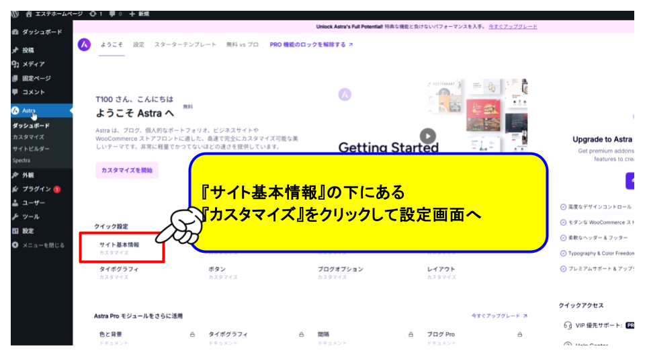Screen dimensions: 645x363
Task: Click the 今すぐアップグレード link in top banner
Action: [513, 27]
